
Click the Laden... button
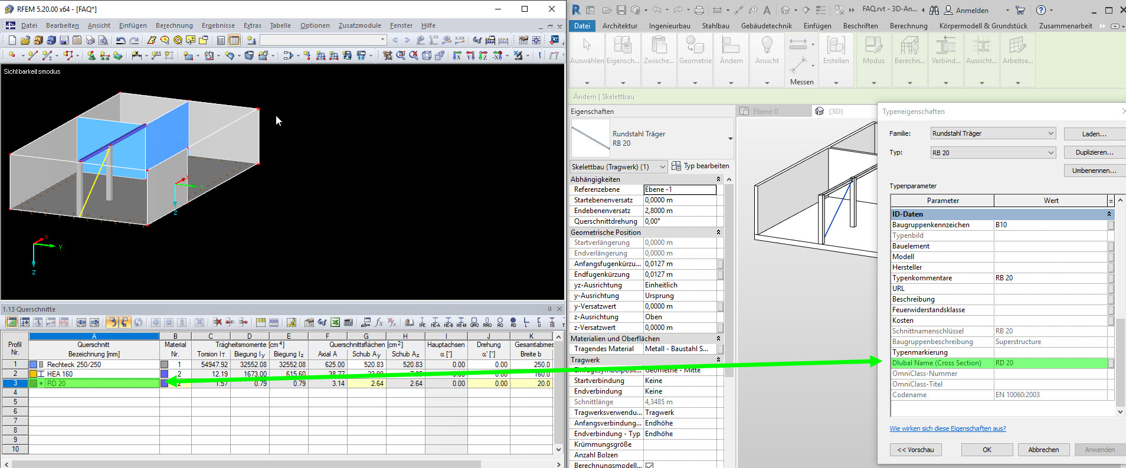pyautogui.click(x=1094, y=134)
